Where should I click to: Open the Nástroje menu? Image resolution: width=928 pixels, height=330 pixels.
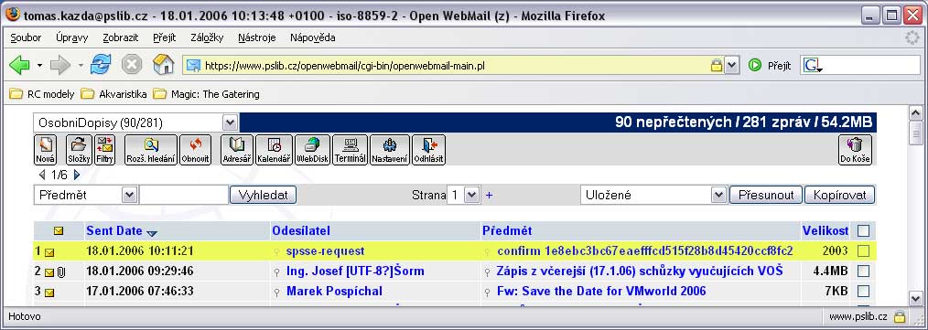(257, 37)
